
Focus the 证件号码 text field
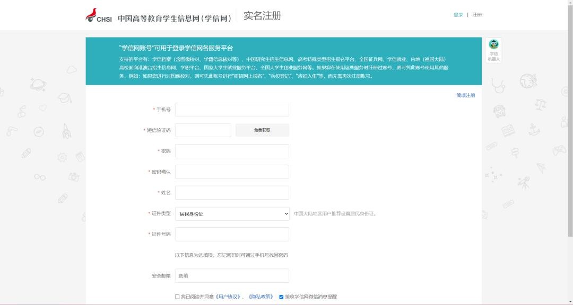(x=232, y=235)
